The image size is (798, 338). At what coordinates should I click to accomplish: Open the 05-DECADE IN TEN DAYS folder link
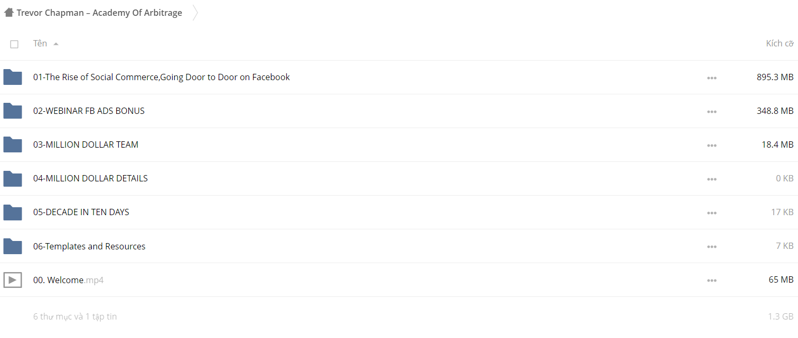pos(81,212)
